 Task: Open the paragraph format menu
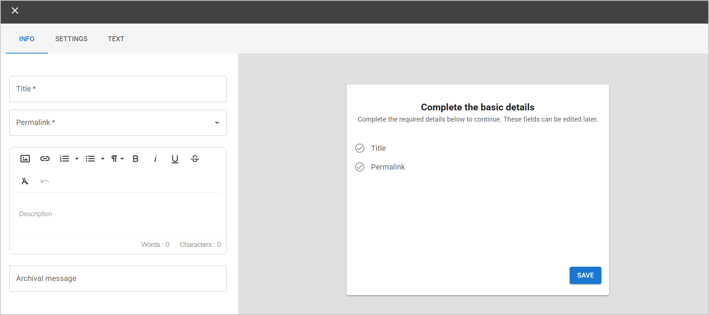click(117, 159)
